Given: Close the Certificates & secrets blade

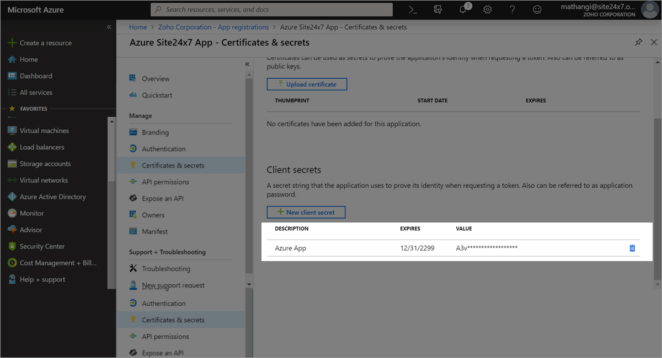Looking at the screenshot, I should coord(654,42).
